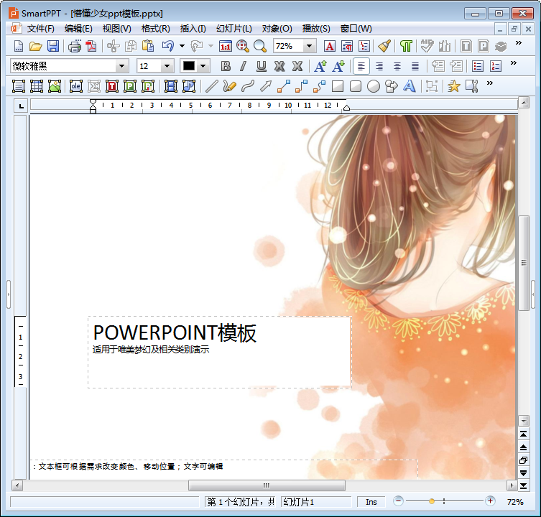Open the font color dropdown arrow
Screen dimensions: 541x517
203,66
